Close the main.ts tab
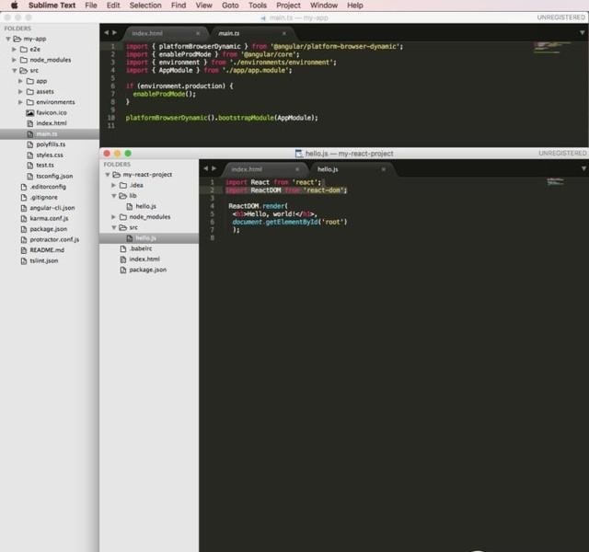The image size is (589, 552). click(283, 33)
